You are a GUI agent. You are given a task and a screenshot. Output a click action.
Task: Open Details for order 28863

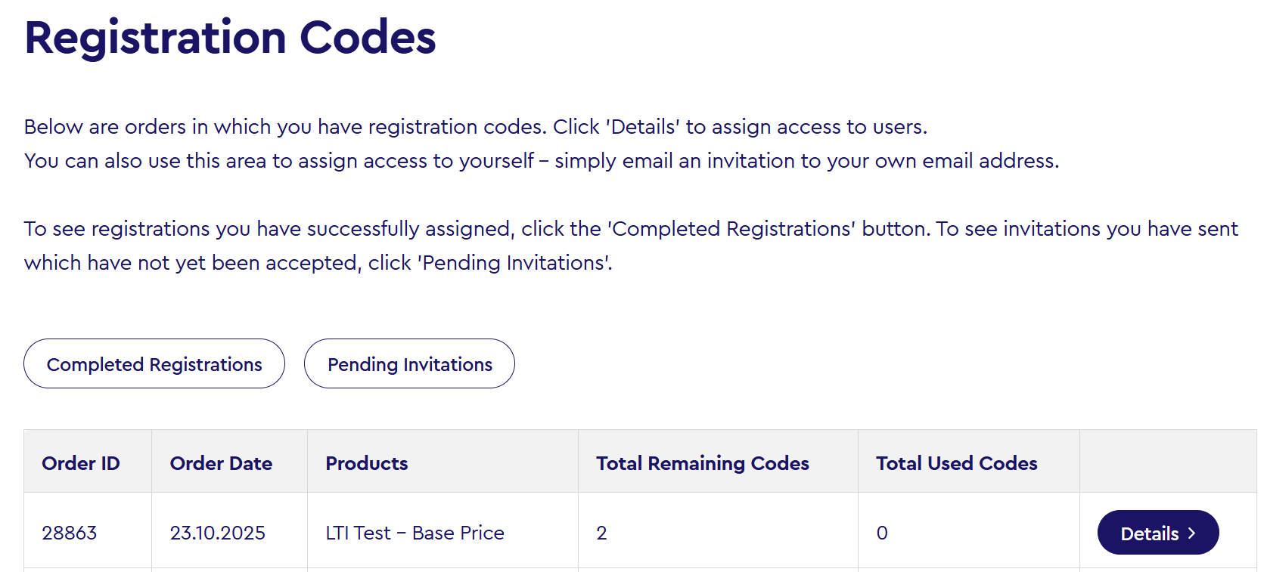pos(1157,533)
